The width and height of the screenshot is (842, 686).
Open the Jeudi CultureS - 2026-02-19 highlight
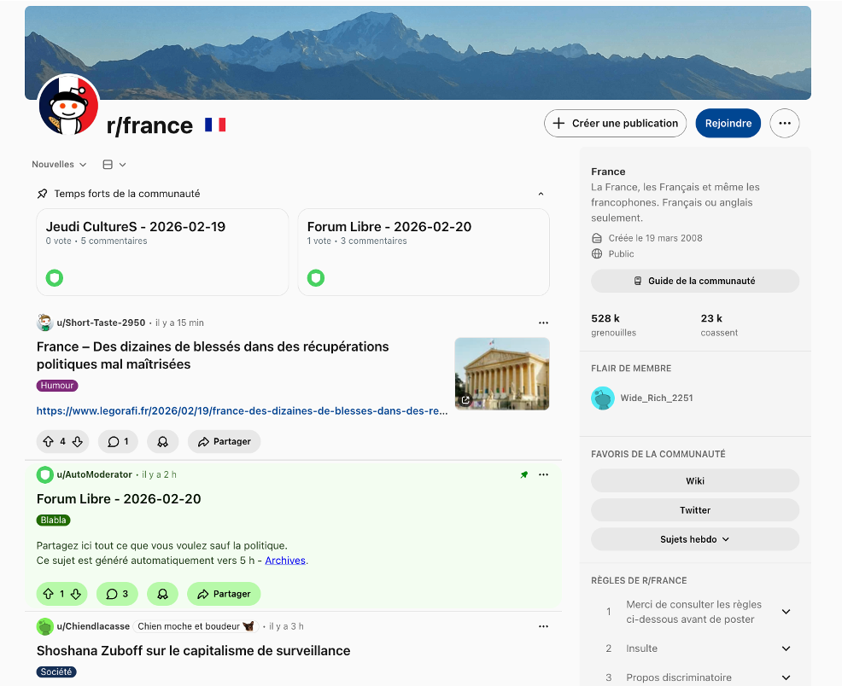162,252
